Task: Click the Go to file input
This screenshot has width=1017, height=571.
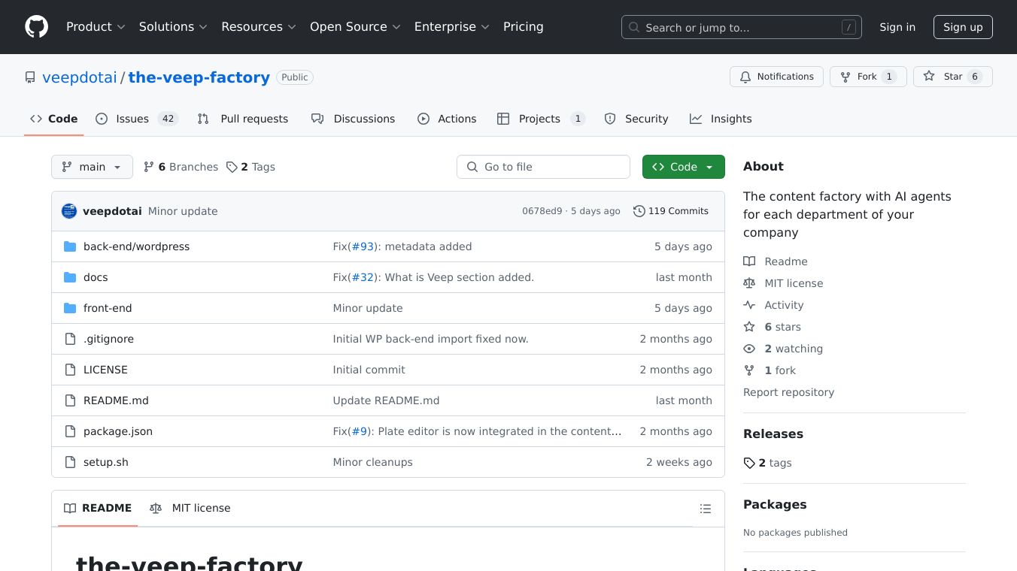Action: pyautogui.click(x=543, y=167)
